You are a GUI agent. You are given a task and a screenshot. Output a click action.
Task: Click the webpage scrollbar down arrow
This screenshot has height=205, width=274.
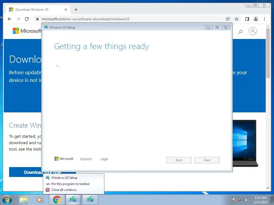tap(268, 188)
